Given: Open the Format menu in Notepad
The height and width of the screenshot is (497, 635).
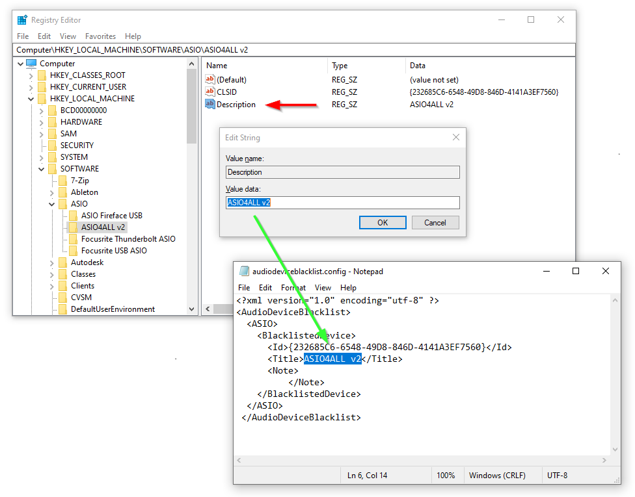Looking at the screenshot, I should [293, 287].
